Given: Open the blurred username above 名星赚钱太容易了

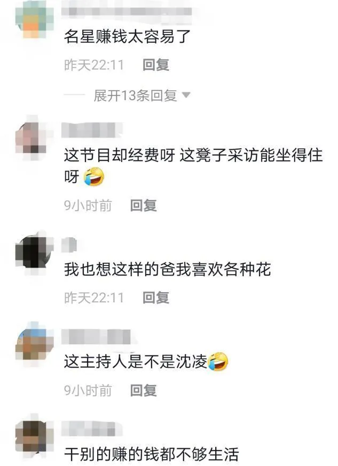Looking at the screenshot, I should click(x=127, y=11).
